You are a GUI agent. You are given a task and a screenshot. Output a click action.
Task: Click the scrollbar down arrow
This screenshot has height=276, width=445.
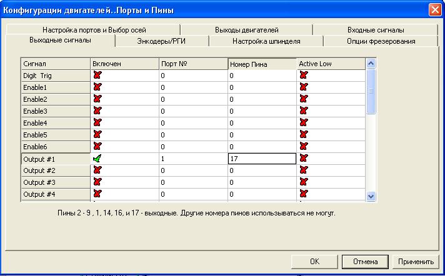(x=371, y=196)
